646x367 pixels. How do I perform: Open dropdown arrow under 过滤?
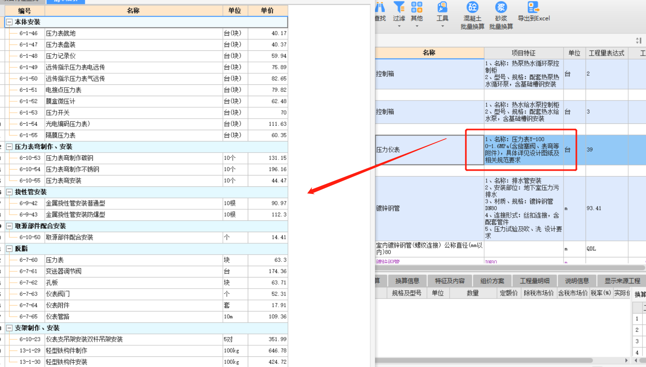(x=399, y=26)
